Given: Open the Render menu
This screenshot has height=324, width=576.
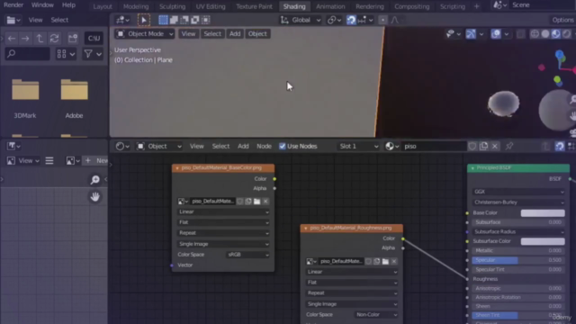Looking at the screenshot, I should (13, 5).
